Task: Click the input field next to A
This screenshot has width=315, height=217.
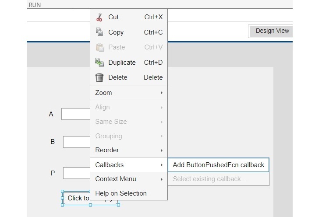Action: (75, 114)
